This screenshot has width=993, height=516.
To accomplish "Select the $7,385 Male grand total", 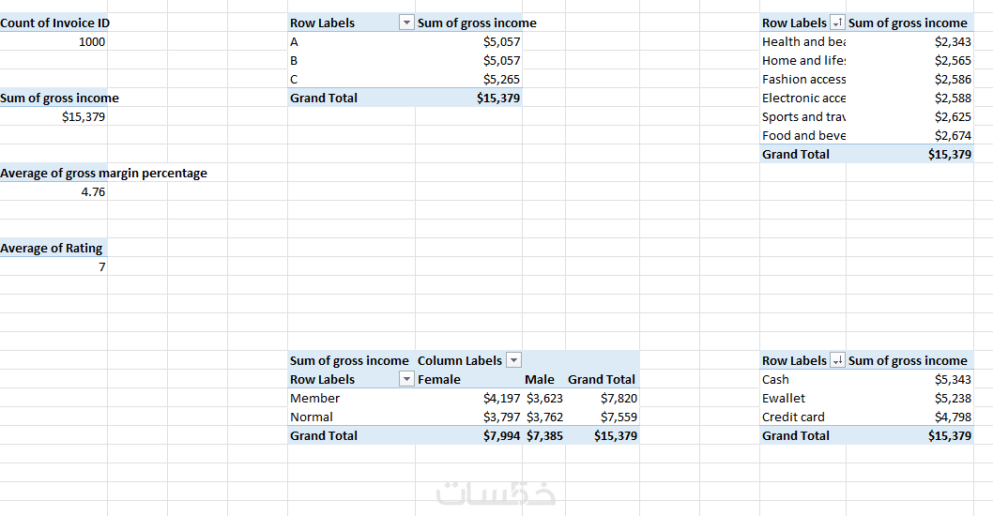I will (544, 435).
